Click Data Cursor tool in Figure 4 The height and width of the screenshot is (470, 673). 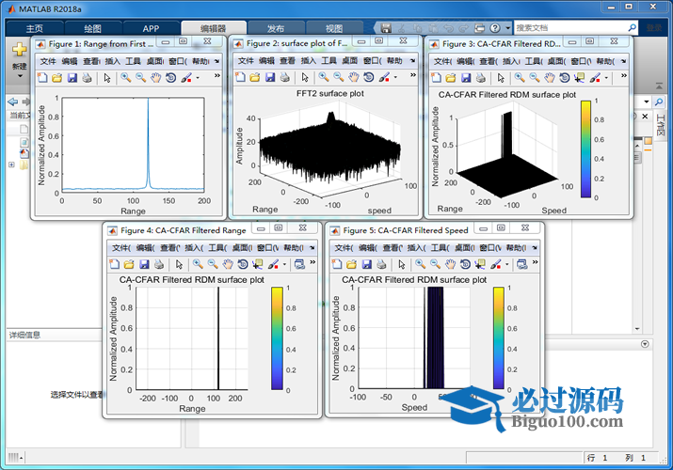coord(258,264)
